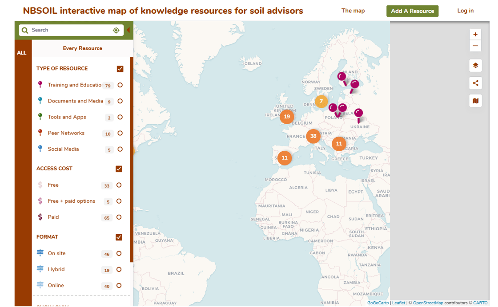
Task: Click the Log in link
Action: [465, 11]
